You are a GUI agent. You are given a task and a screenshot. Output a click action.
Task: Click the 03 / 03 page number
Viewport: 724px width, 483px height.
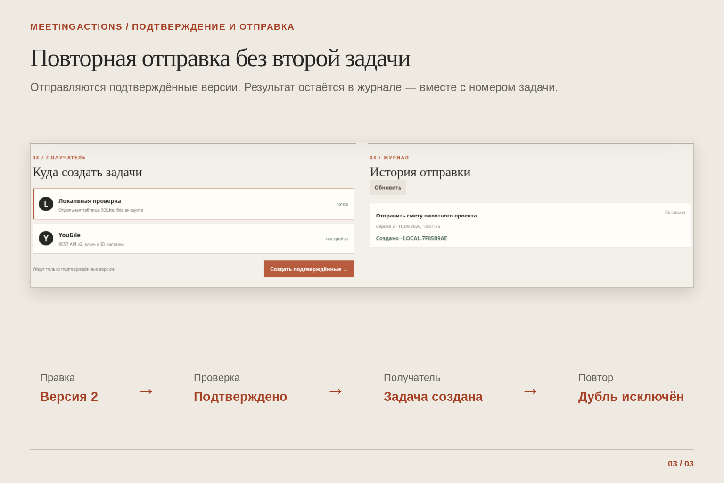pos(681,464)
